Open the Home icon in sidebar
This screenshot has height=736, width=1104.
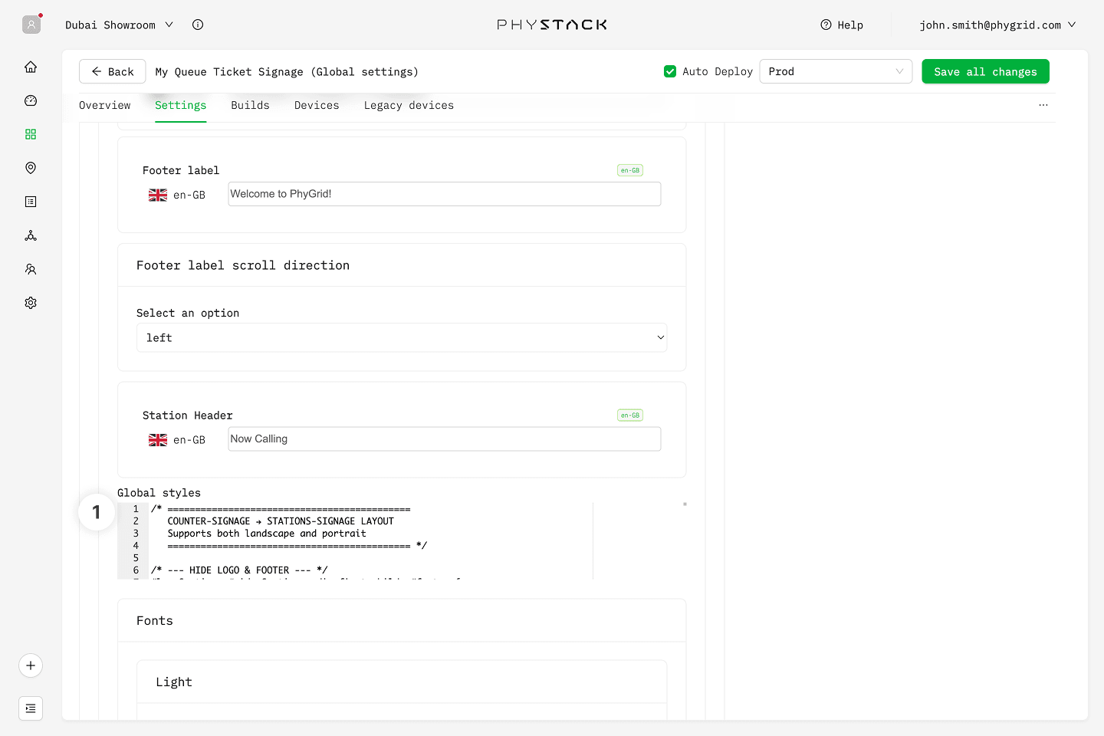pyautogui.click(x=31, y=67)
